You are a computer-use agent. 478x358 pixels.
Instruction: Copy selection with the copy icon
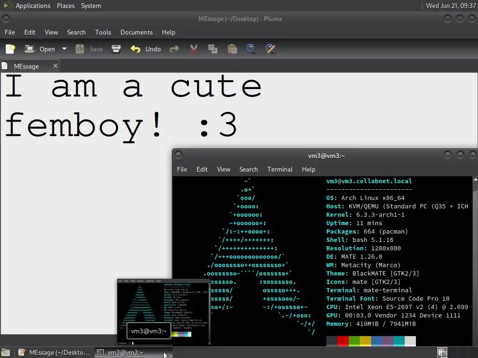(213, 49)
